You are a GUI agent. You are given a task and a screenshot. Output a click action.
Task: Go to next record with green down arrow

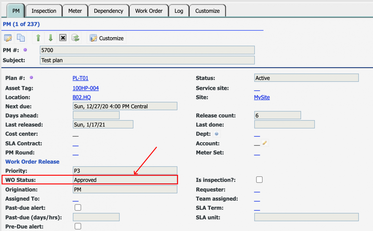pyautogui.click(x=50, y=38)
